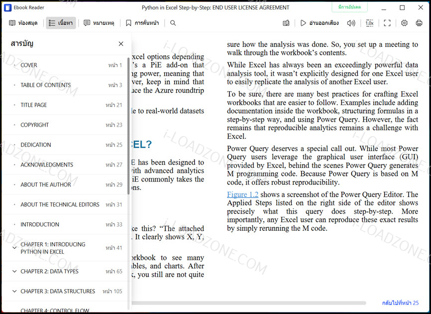
Task: Click the Ebook Reader app icon
Action: click(x=7, y=7)
